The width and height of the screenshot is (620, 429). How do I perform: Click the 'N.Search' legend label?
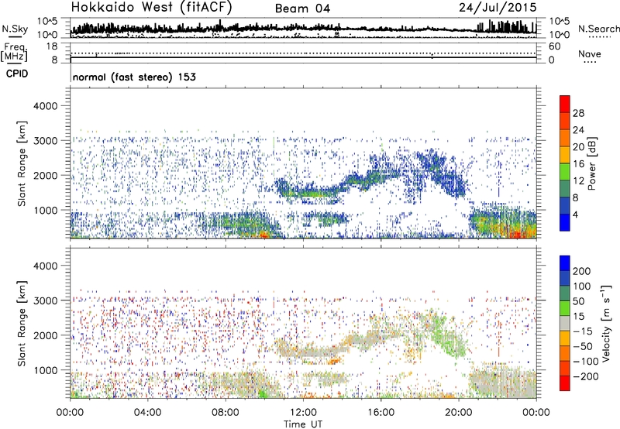point(598,29)
